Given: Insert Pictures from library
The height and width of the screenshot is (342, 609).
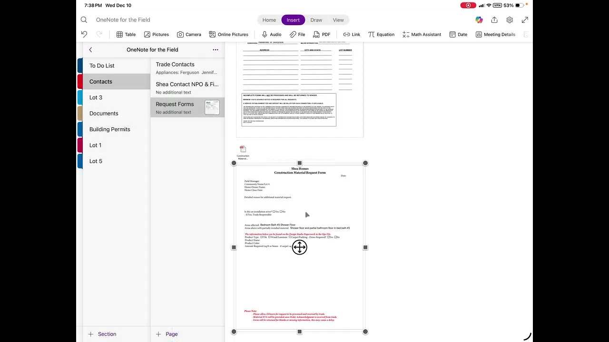Looking at the screenshot, I should [157, 34].
